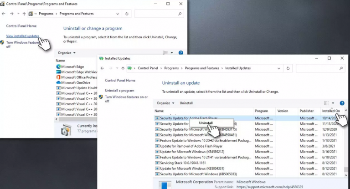The height and width of the screenshot is (189, 350).
Task: Click scroll left arrow in programs list
Action: 57,119
